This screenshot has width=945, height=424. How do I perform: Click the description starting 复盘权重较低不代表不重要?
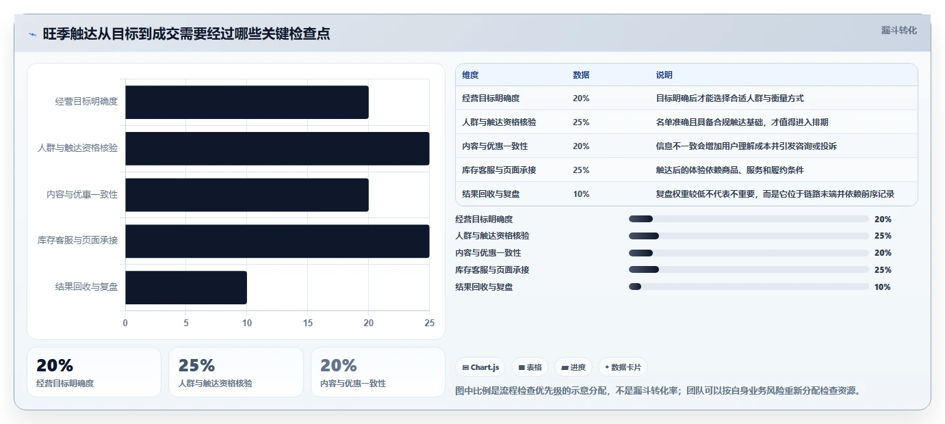point(775,194)
